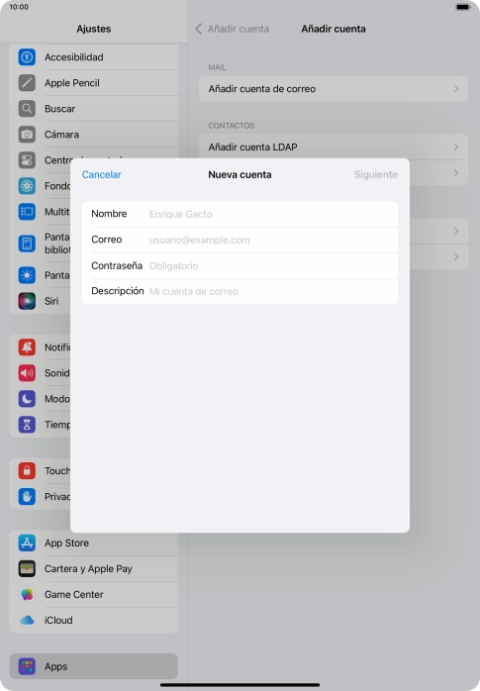Select the Game Center icon

27,595
